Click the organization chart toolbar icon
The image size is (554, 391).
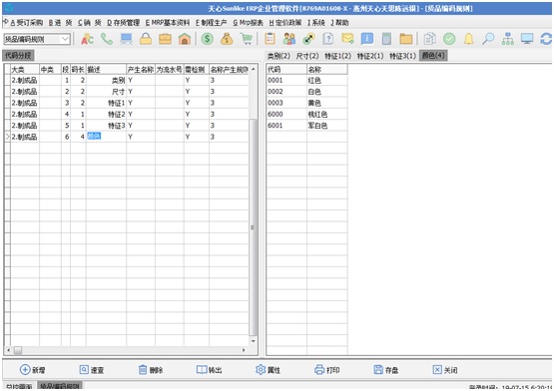508,39
